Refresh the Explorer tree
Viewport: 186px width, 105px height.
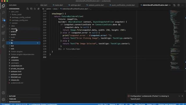click(35, 9)
